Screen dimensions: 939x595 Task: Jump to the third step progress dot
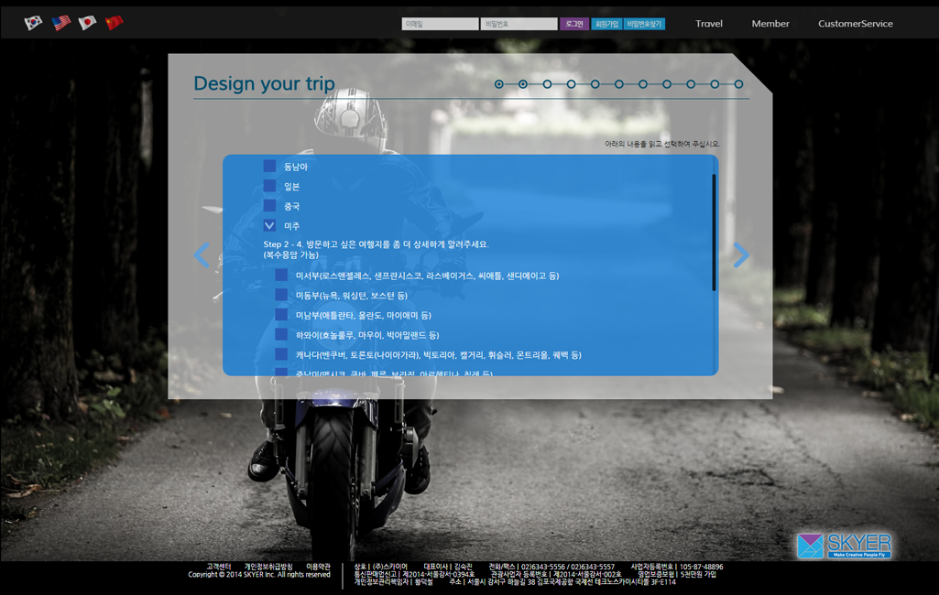[547, 84]
